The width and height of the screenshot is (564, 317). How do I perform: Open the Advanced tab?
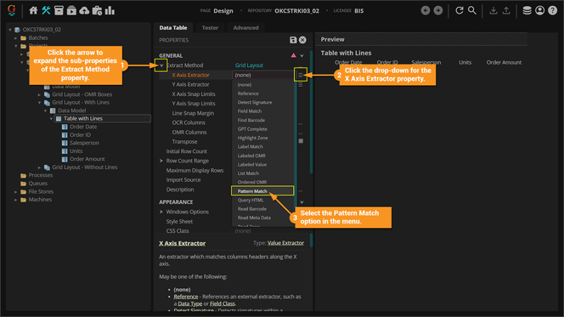pyautogui.click(x=246, y=28)
